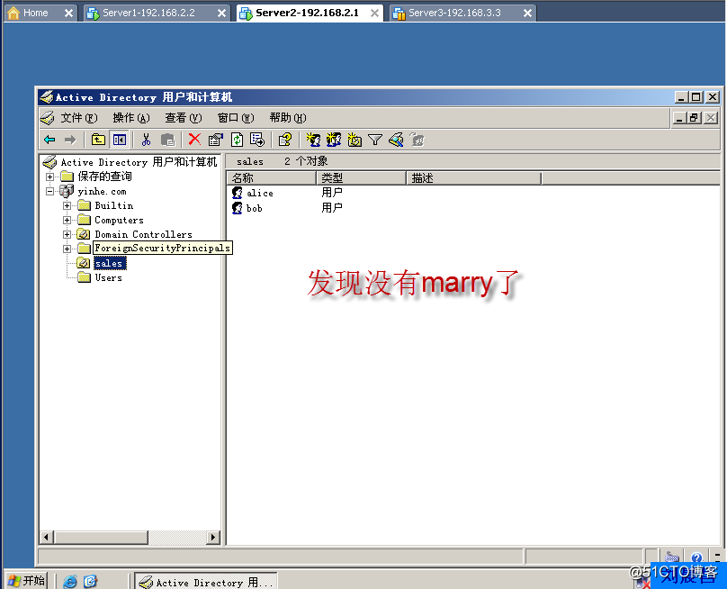Click the Filter funnel icon
Image resolution: width=727 pixels, height=589 pixels.
[x=374, y=140]
